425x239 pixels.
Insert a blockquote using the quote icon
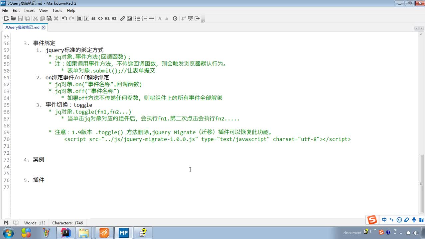(93, 19)
